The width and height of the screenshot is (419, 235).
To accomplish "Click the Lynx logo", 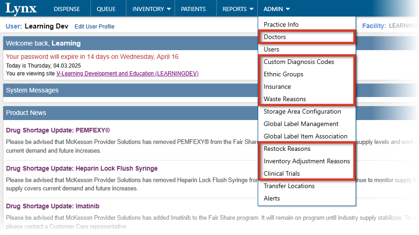I will pyautogui.click(x=21, y=8).
